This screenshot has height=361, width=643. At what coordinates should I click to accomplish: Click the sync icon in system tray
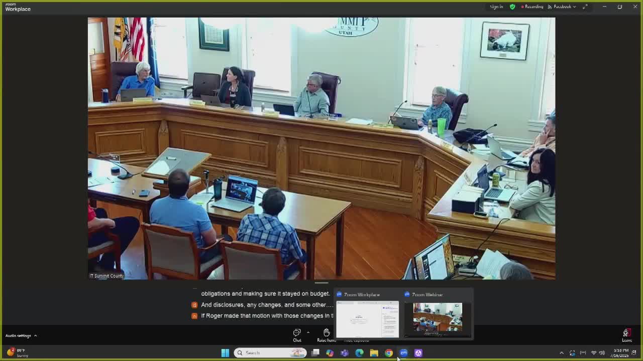click(x=572, y=353)
